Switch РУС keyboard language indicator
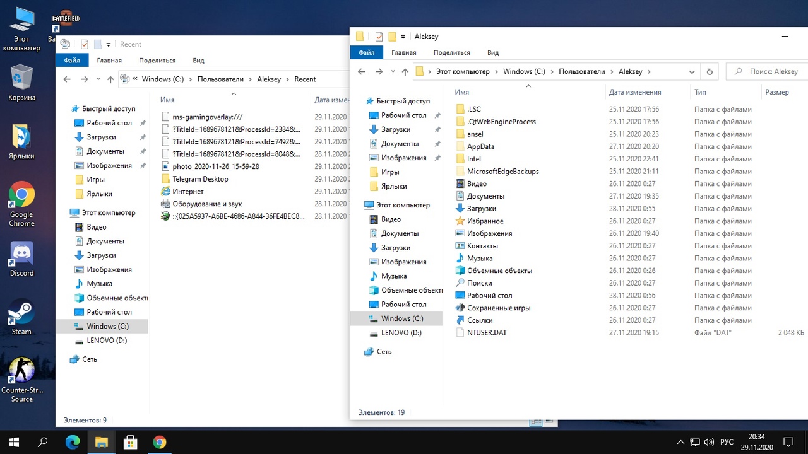Image resolution: width=808 pixels, height=454 pixels. pyautogui.click(x=726, y=442)
